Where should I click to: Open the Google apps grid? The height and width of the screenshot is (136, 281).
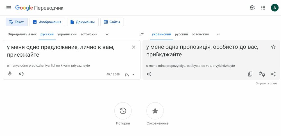[263, 8]
